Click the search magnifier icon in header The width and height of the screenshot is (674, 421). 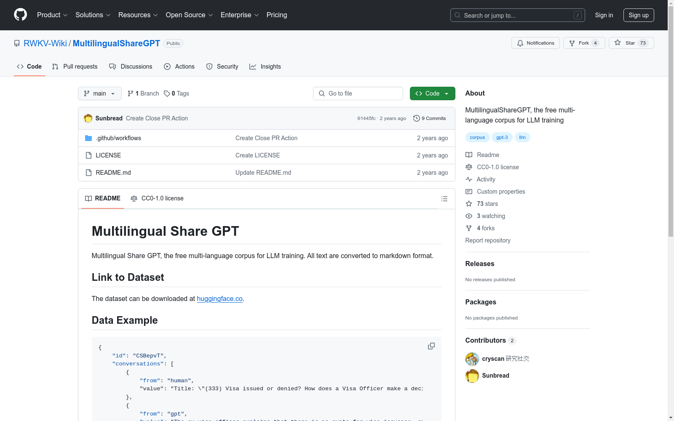[457, 15]
